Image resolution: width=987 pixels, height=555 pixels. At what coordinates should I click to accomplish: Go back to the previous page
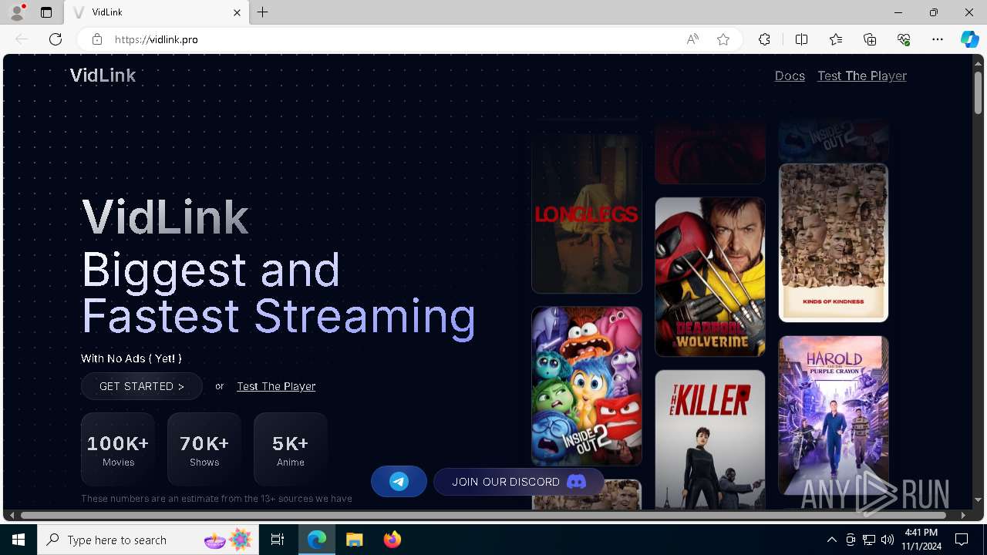pyautogui.click(x=22, y=39)
